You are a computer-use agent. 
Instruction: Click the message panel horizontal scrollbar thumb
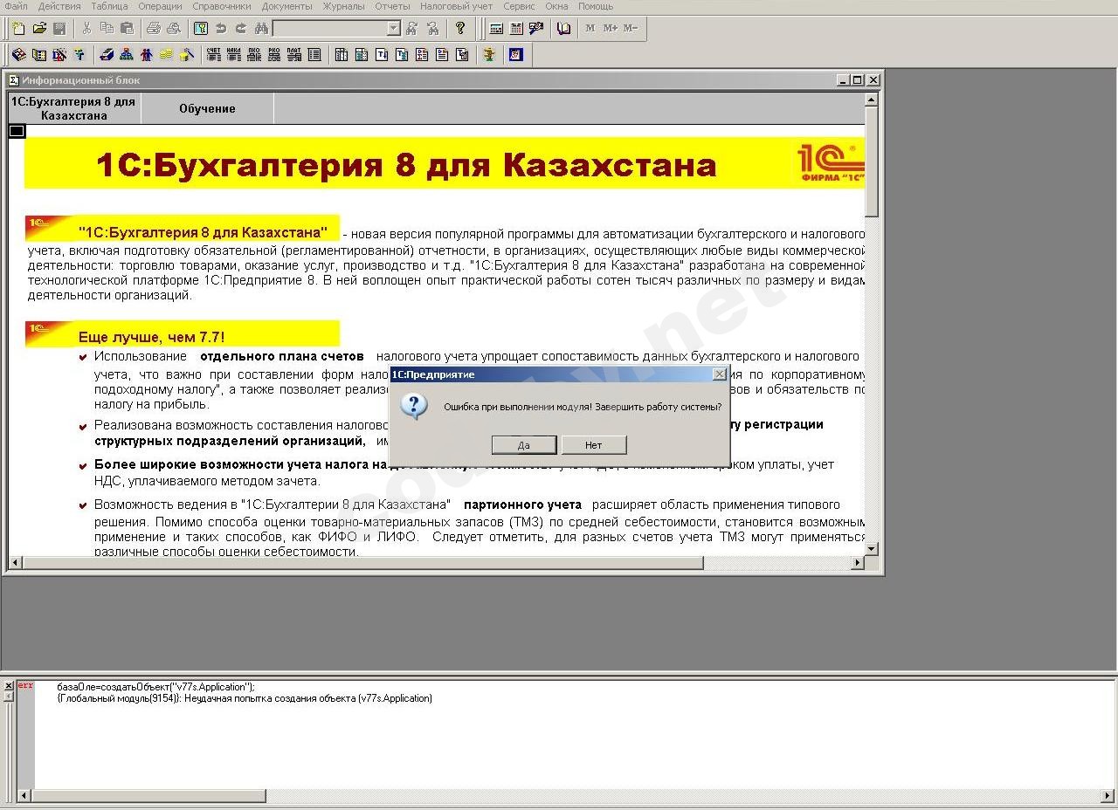tap(148, 796)
